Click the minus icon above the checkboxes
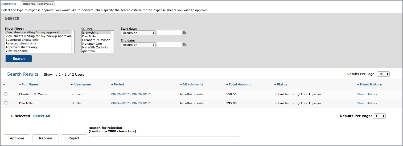 (x=4, y=85)
